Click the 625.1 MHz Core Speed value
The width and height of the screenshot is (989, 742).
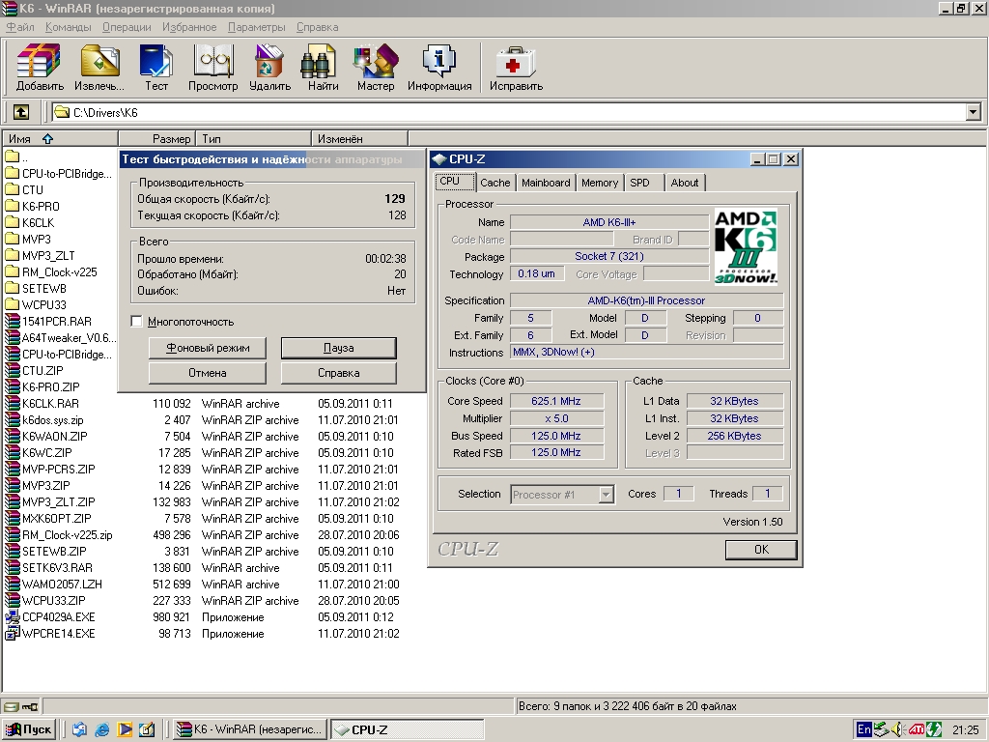556,401
